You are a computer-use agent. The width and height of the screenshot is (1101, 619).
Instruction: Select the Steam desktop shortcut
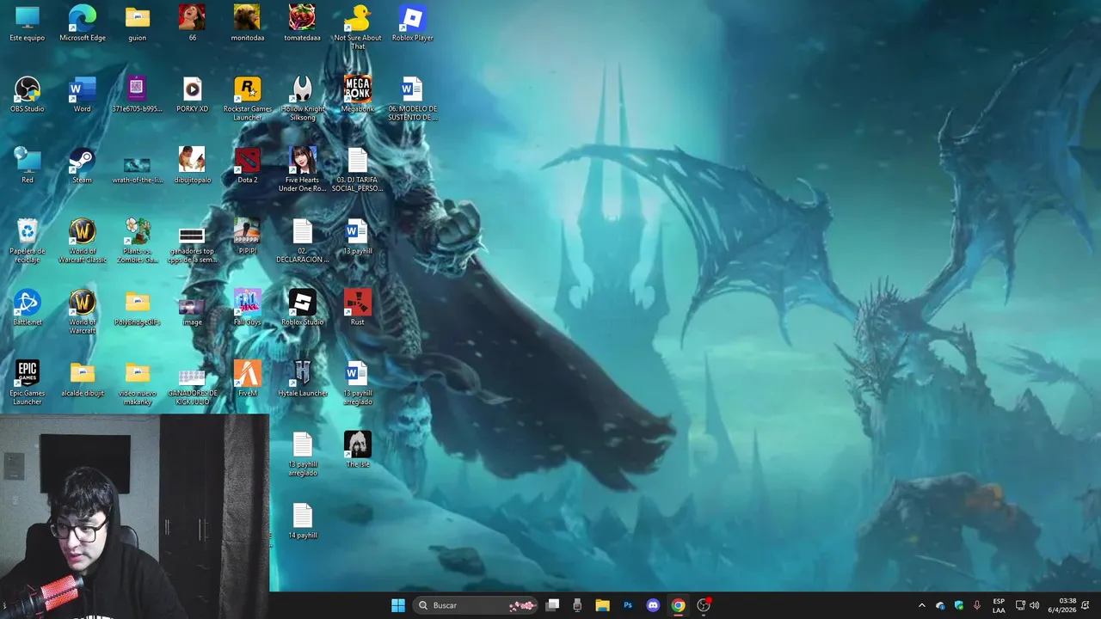pyautogui.click(x=83, y=165)
